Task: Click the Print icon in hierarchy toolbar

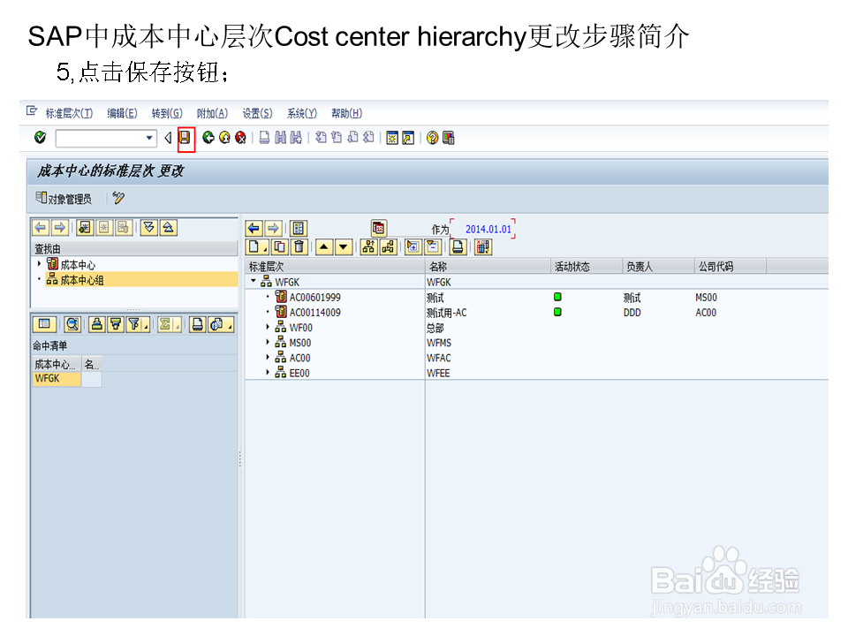Action: click(458, 247)
